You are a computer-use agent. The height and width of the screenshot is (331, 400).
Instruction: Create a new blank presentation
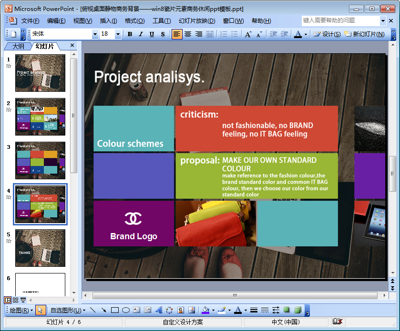14,34
